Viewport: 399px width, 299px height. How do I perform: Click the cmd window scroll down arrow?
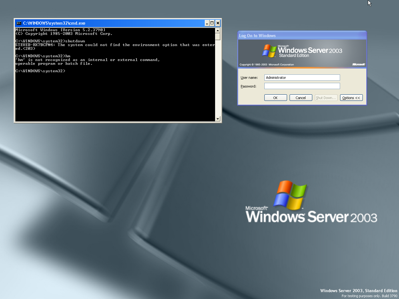pos(218,119)
